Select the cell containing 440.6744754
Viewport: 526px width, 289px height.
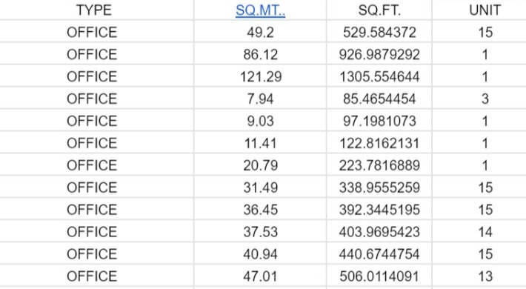coord(379,253)
